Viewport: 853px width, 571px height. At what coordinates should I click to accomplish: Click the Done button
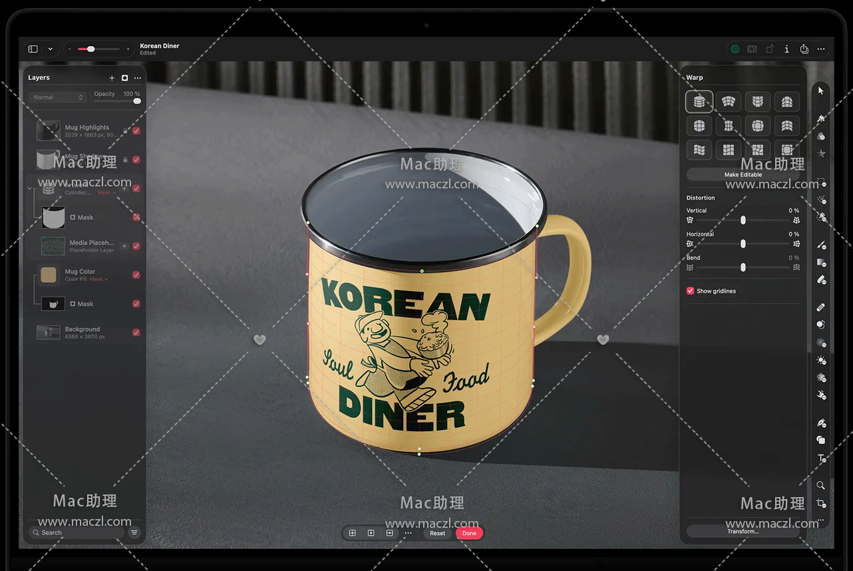tap(469, 533)
